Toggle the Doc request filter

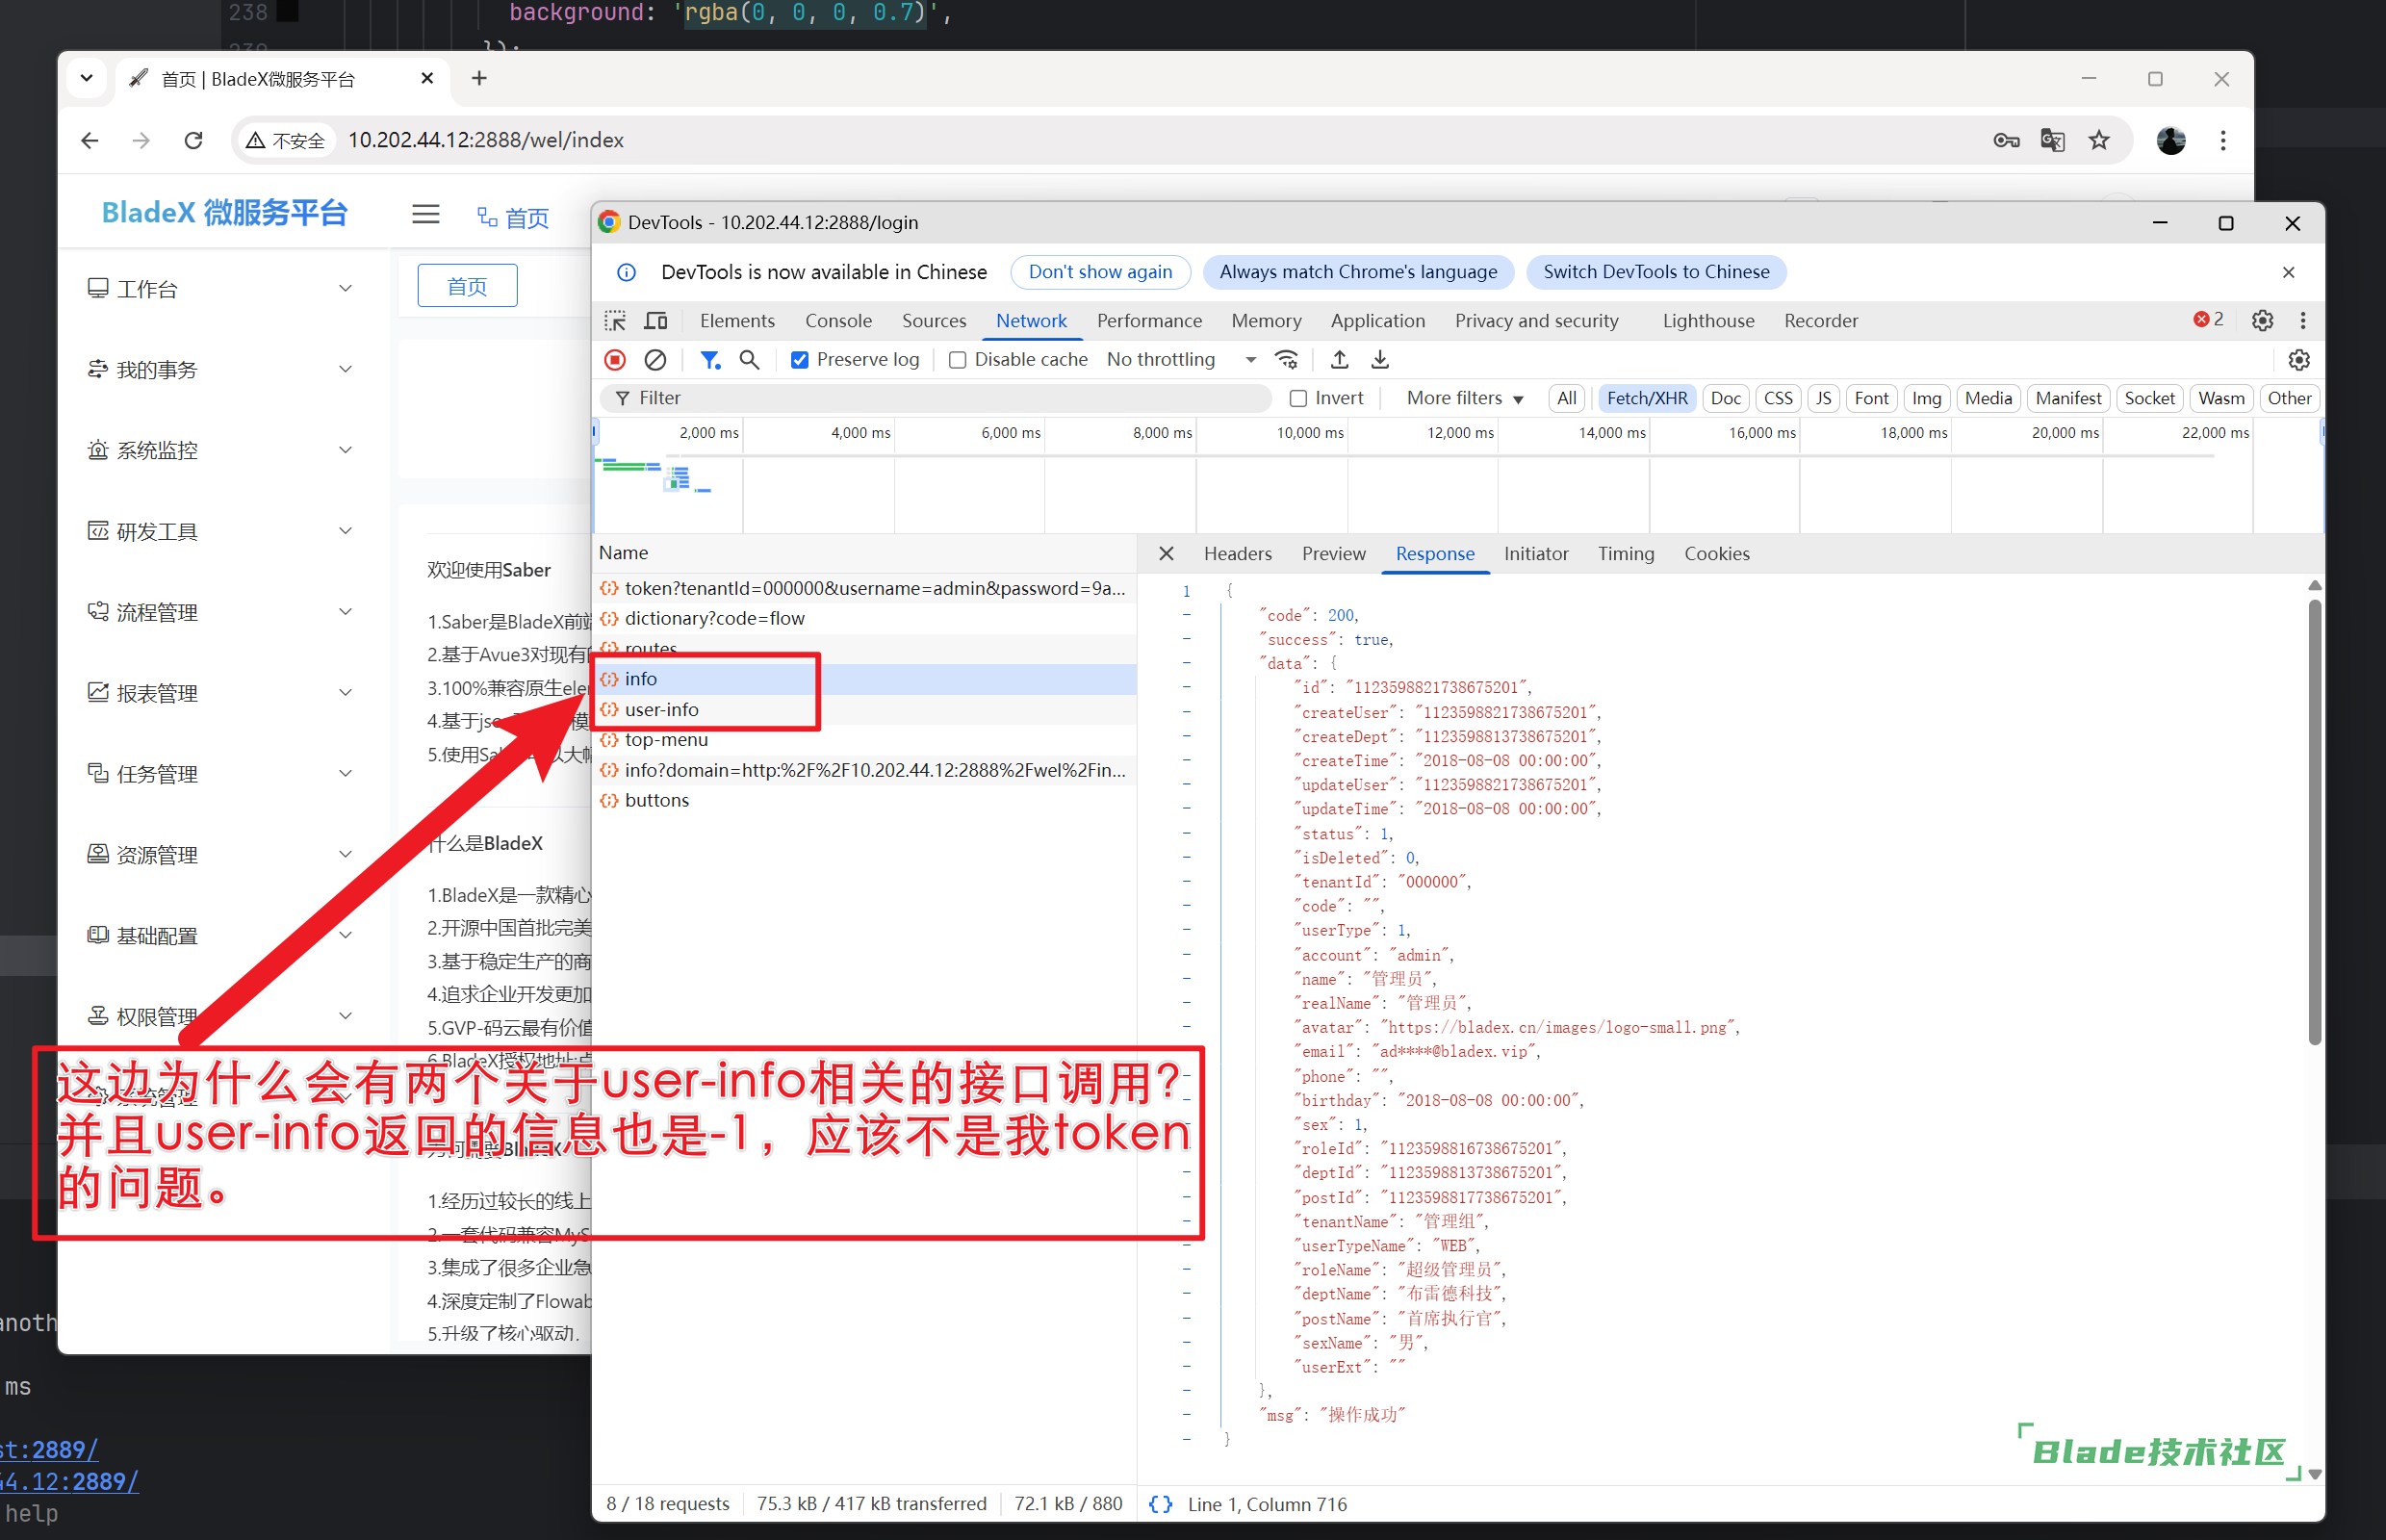point(1725,398)
